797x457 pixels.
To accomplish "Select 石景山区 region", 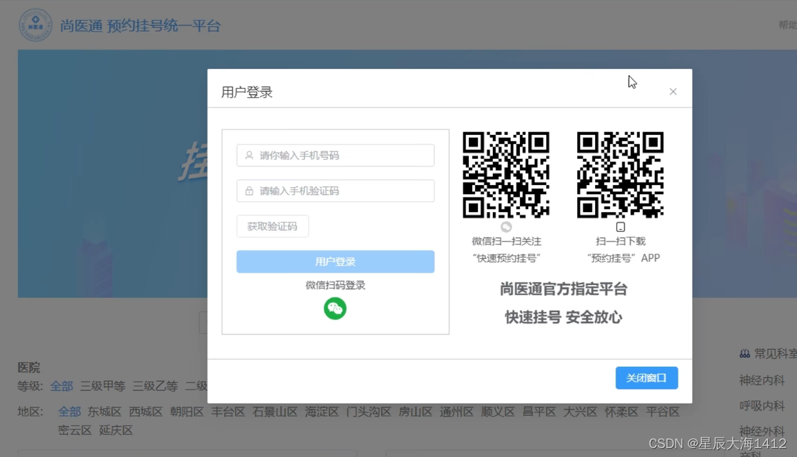I will 275,412.
